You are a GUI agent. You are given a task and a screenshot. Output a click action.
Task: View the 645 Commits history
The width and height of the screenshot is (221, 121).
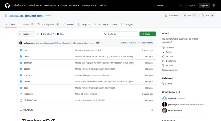tap(146, 43)
